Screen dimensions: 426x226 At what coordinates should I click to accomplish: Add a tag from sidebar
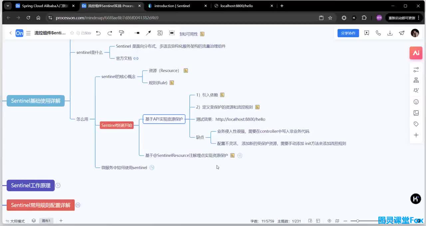tap(416, 124)
